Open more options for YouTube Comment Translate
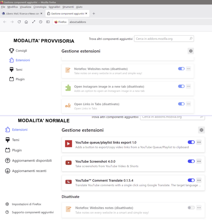Viewport: 212px width, 222px height. 199,180
